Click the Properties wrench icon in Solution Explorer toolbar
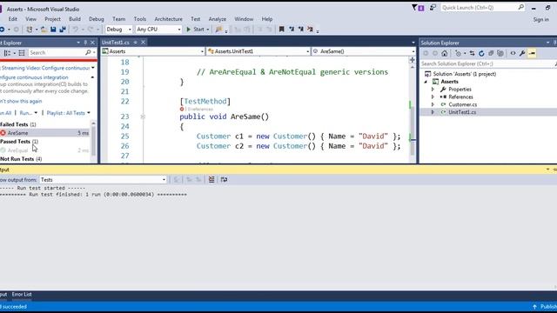 click(x=522, y=53)
